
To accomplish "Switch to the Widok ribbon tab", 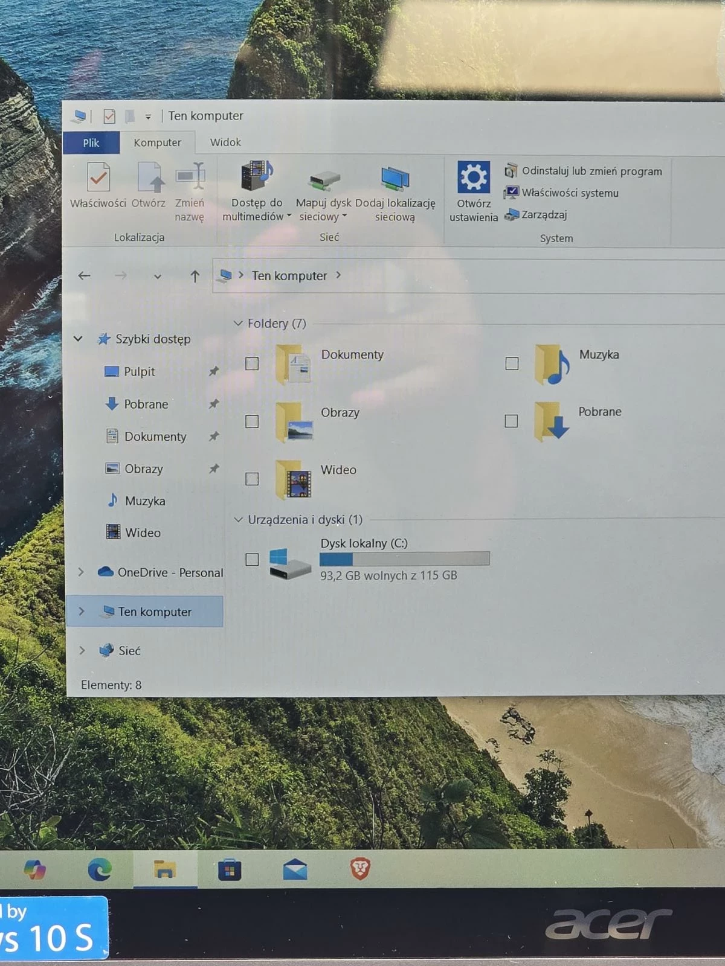I will click(225, 142).
